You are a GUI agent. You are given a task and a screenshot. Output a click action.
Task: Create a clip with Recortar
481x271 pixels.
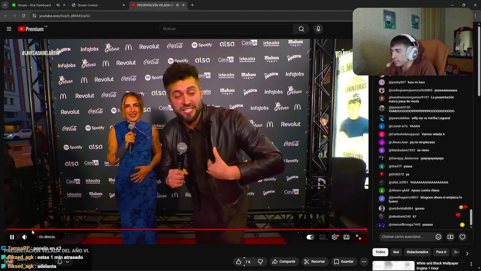pyautogui.click(x=315, y=262)
